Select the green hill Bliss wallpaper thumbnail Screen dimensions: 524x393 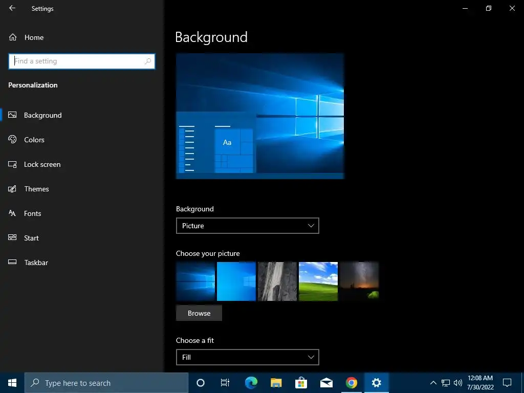pos(318,281)
